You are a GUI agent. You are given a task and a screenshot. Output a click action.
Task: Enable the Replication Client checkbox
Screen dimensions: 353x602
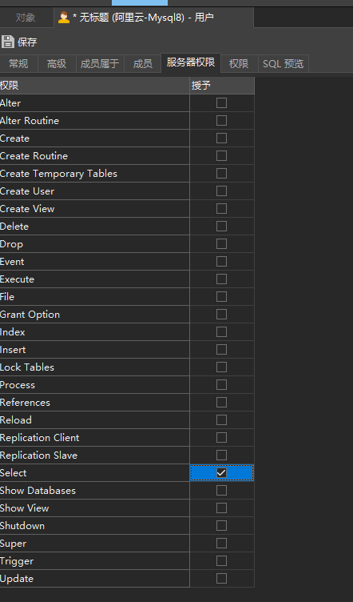pos(221,438)
